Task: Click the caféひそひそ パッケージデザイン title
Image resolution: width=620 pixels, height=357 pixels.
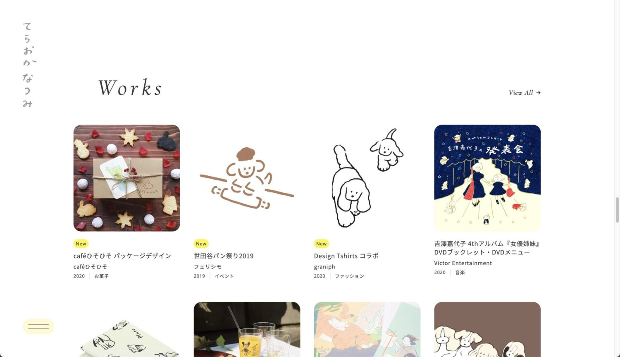Action: (122, 256)
